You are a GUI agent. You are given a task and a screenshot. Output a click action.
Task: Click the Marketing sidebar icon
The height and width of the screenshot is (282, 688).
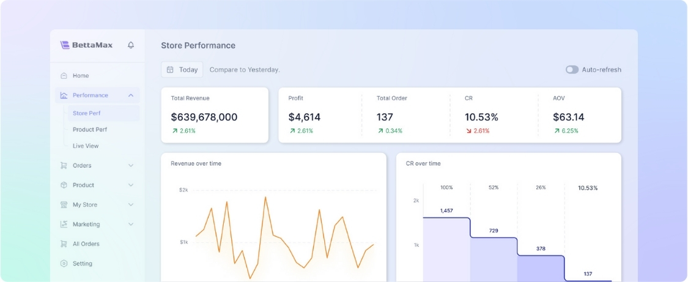coord(64,224)
